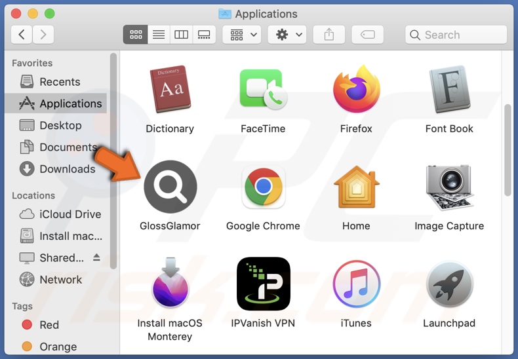The height and width of the screenshot is (359, 518).
Task: Click the Launchpad name label
Action: (x=449, y=323)
